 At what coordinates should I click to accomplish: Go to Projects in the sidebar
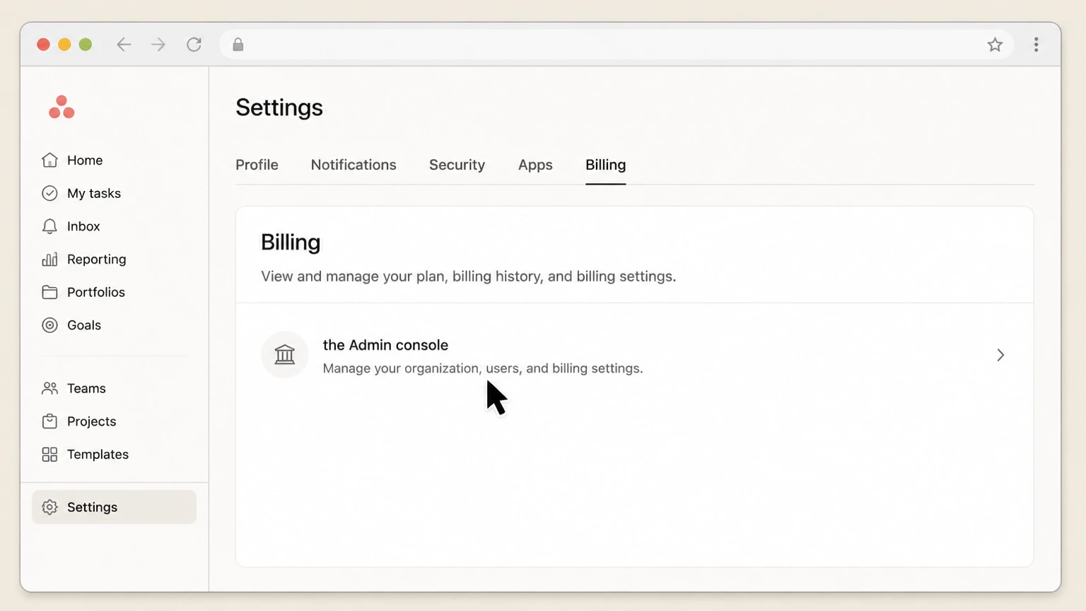click(92, 421)
